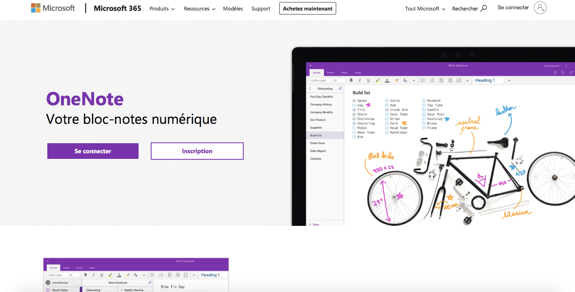Toggle the Frame checkbox in Build list
Image resolution: width=575 pixels, height=292 pixels.
click(424, 128)
